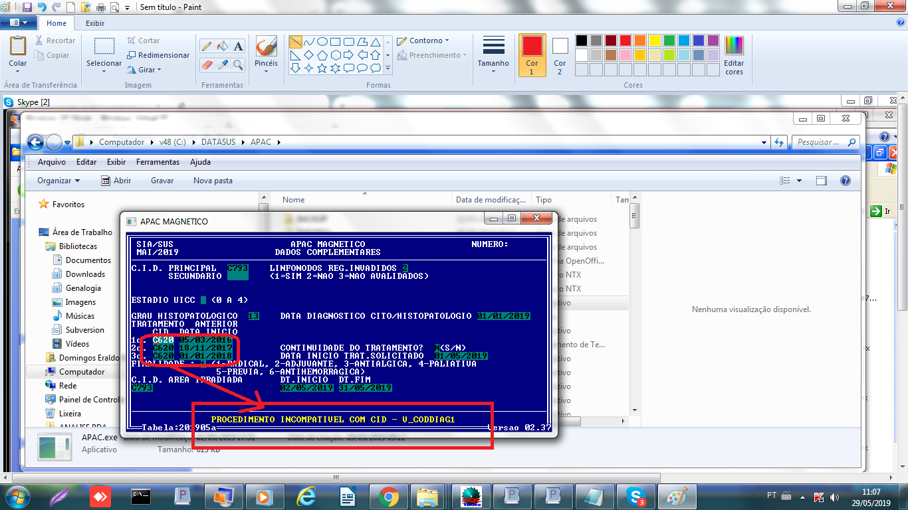This screenshot has height=510, width=908.
Task: Open the Paint file menu button
Action: (x=18, y=23)
